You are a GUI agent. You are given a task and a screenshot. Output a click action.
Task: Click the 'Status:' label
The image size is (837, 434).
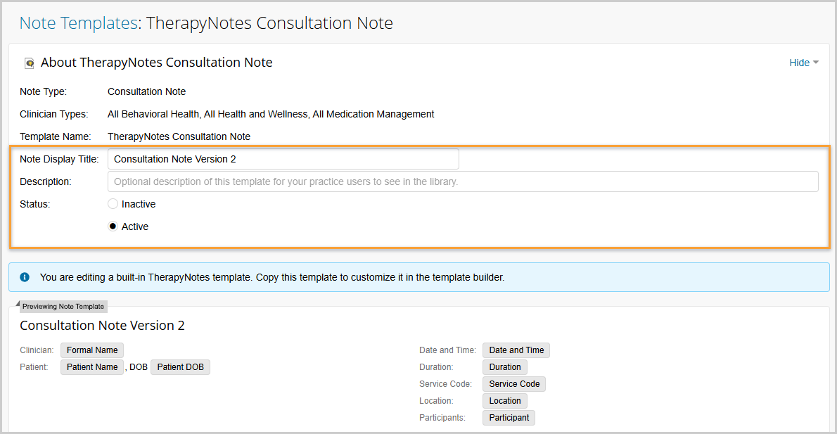pos(34,204)
